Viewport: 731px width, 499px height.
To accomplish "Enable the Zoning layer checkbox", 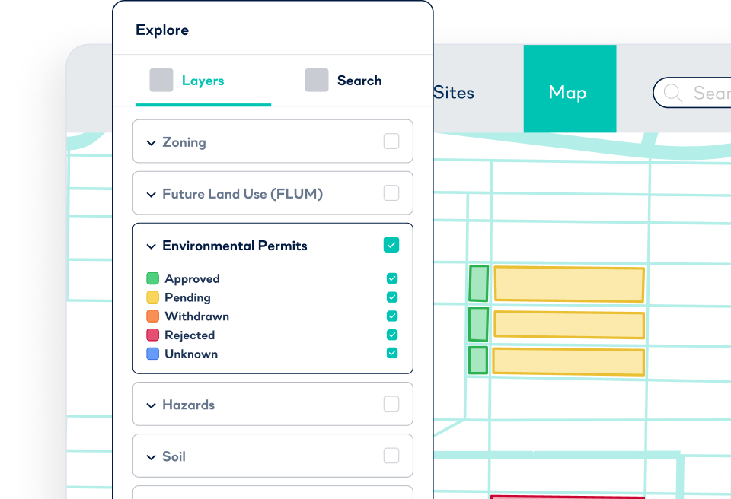I will pos(391,141).
